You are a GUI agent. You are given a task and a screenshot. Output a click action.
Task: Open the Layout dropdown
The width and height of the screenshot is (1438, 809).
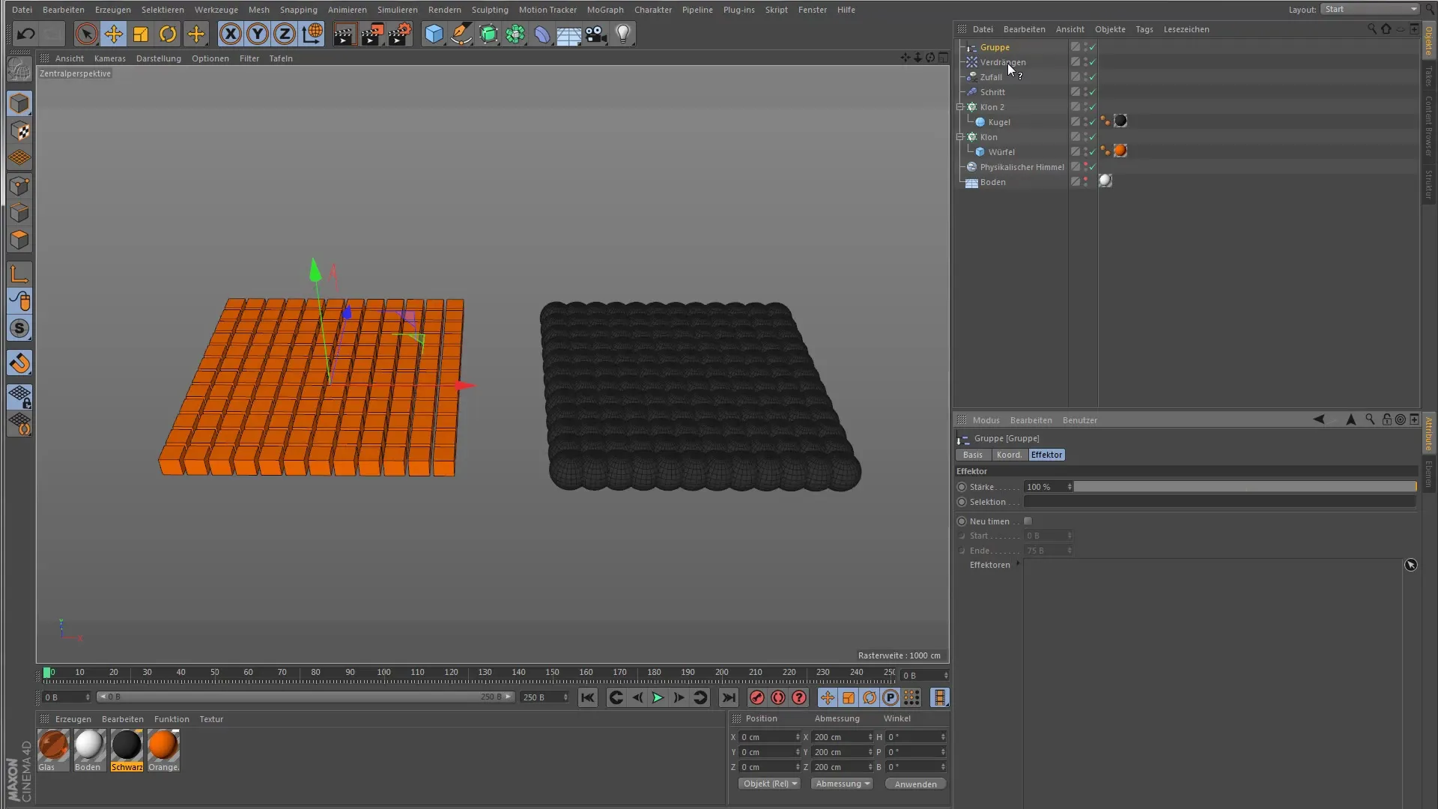[x=1370, y=9]
